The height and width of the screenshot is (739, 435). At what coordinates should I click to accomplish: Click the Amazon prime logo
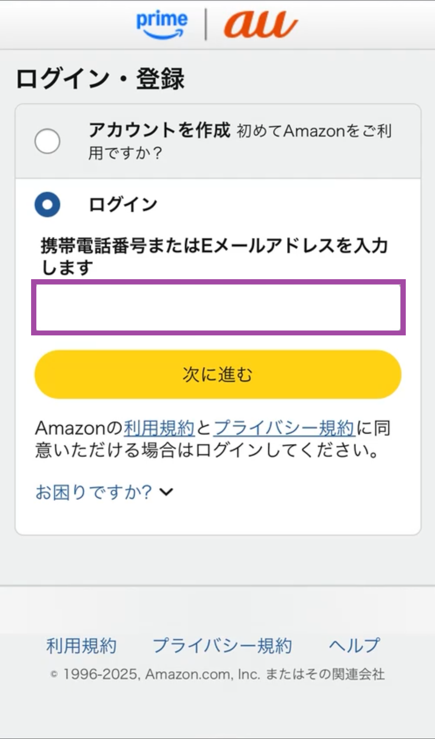(162, 24)
